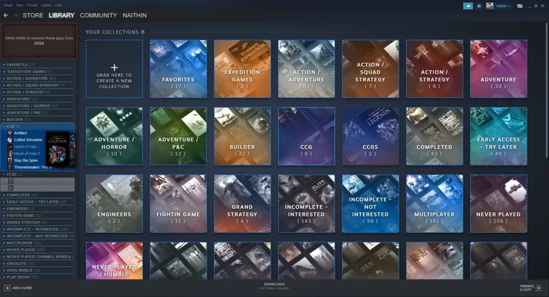Go to the COMMUNITY tab
Viewport: 549px width, 297px height.
(x=98, y=15)
